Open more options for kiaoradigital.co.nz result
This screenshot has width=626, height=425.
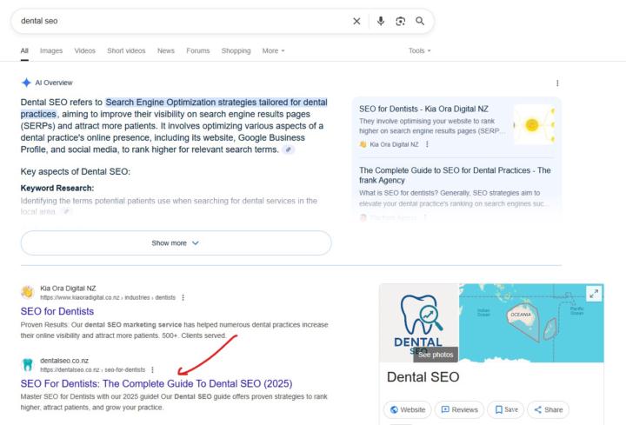(183, 298)
